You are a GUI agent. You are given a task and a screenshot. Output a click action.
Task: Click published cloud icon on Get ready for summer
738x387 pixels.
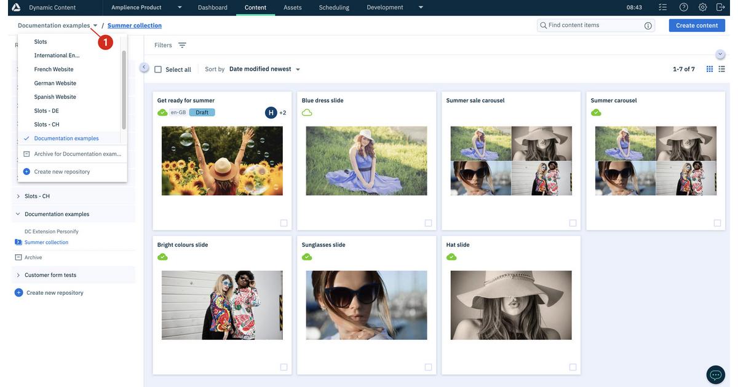(162, 112)
